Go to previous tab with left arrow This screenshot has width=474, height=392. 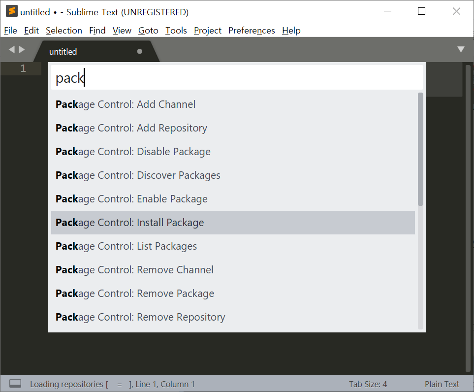12,49
